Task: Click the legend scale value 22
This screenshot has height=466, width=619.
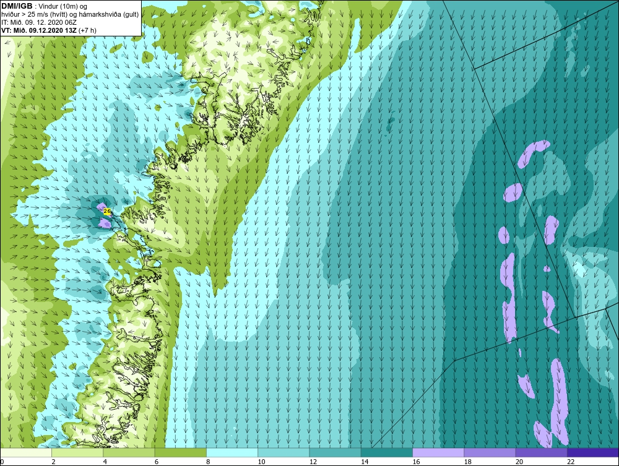Action: pos(571,462)
